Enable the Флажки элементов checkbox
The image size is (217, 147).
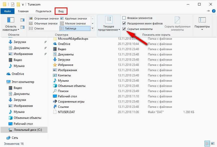pos(124,18)
